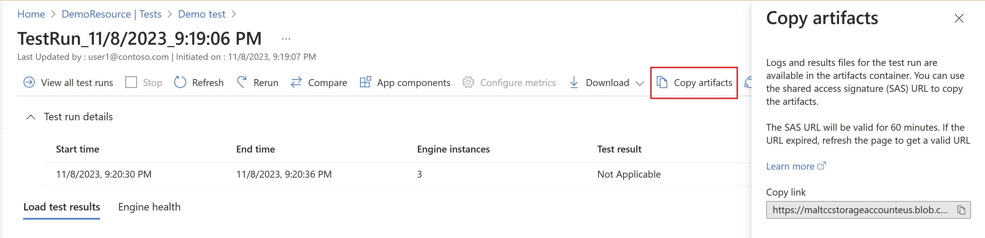Click the View all test runs arrow icon
This screenshot has width=985, height=238.
(x=29, y=82)
